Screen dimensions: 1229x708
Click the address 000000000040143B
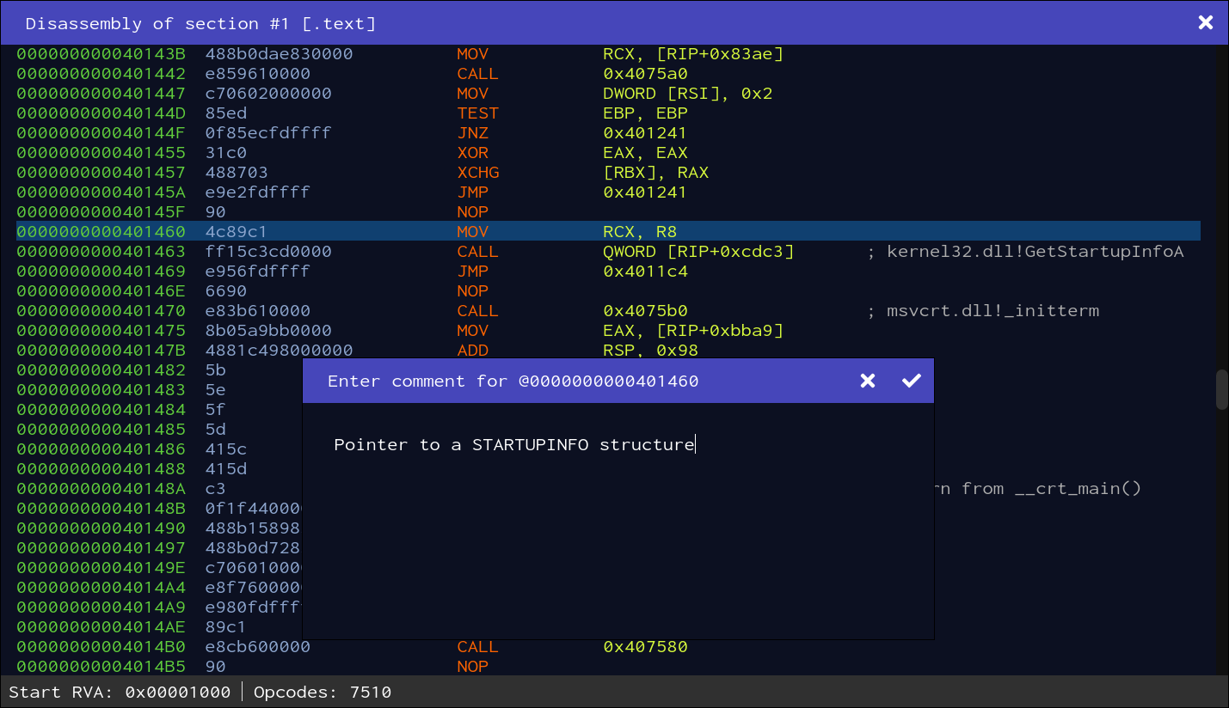tap(101, 53)
